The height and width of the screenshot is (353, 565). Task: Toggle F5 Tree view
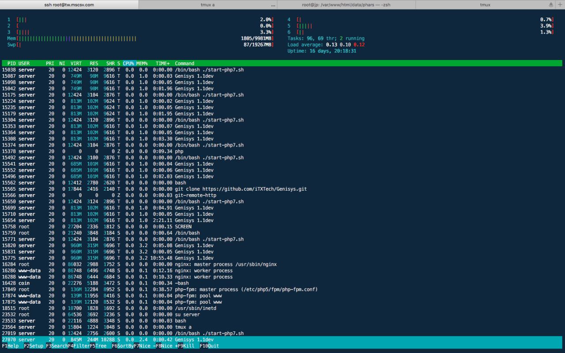coord(101,346)
